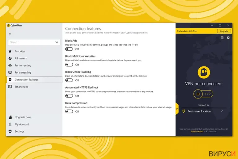Image resolution: width=238 pixels, height=159 pixels.
Task: Open the For torrenting cloud icon
Action: point(10,66)
